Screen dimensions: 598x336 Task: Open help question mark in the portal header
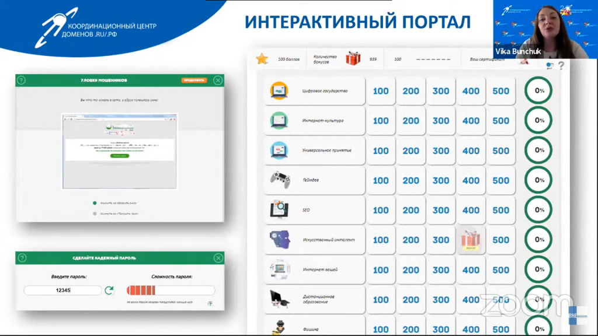tap(561, 66)
